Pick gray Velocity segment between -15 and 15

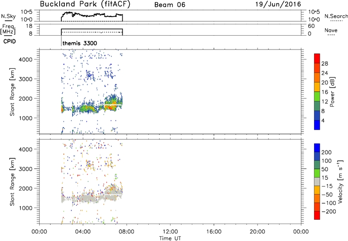click(x=317, y=181)
